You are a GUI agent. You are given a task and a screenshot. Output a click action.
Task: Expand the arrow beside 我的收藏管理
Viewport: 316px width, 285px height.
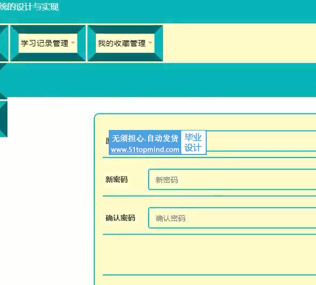pos(150,43)
